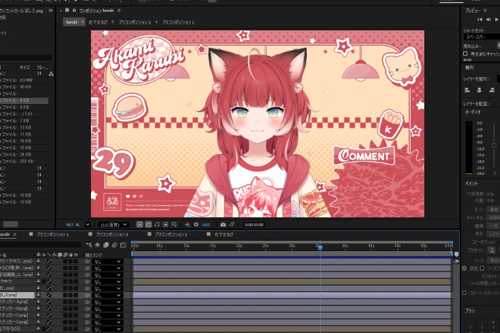Switch to プリコンポジション 3 timeline tab
The image size is (500, 333).
click(112, 234)
